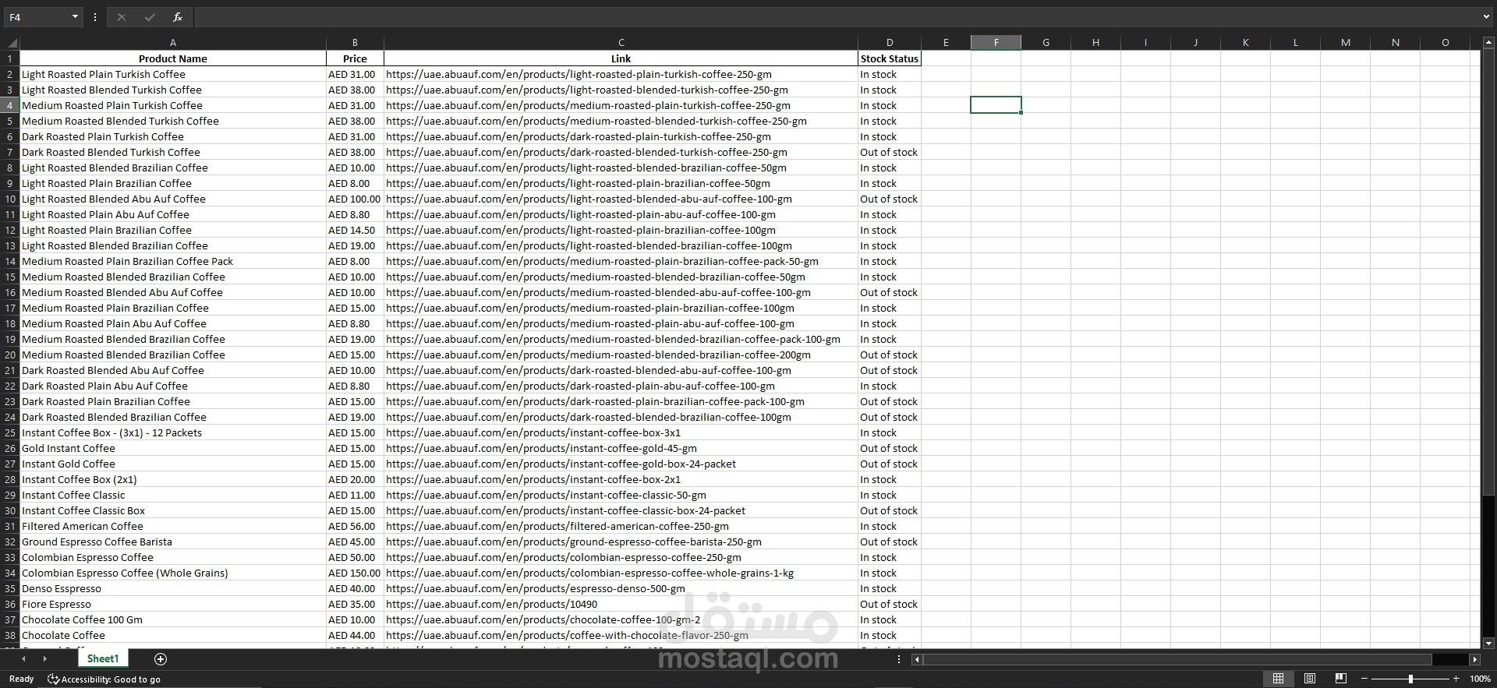Select the Sheet1 tab
Viewport: 1497px width, 688px height.
pos(103,659)
